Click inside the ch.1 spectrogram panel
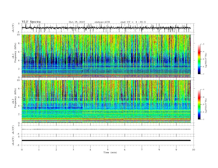This screenshot has height=168, width=218. (x=106, y=56)
